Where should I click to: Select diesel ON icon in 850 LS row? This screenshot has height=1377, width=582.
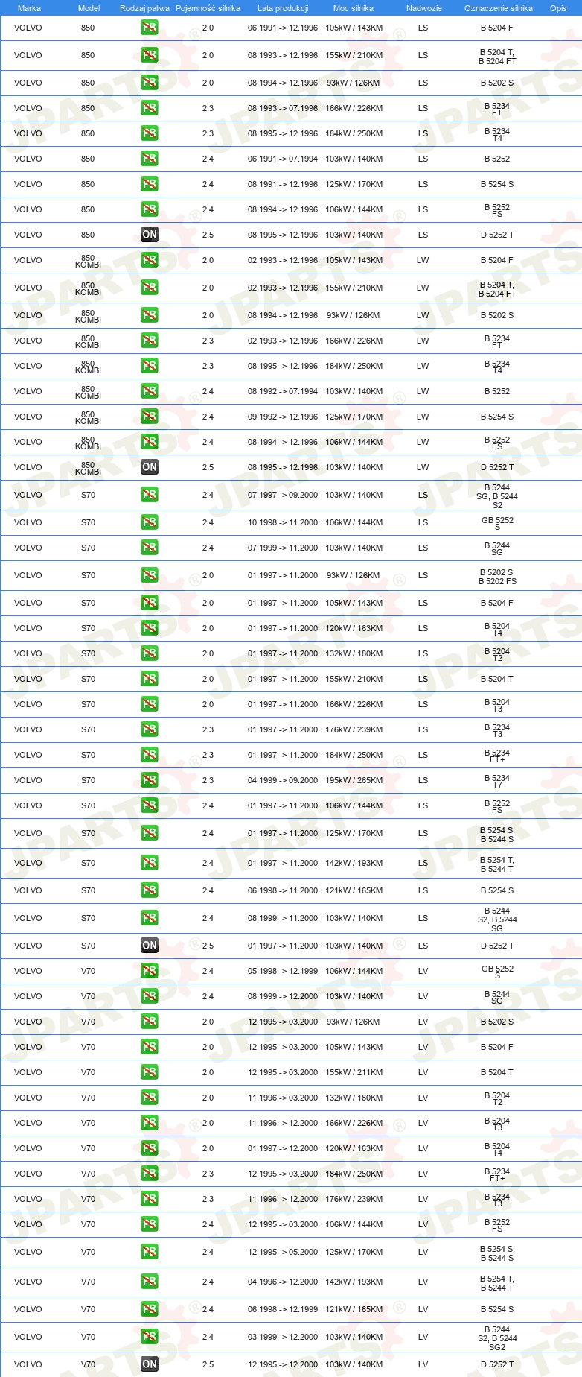tap(150, 235)
